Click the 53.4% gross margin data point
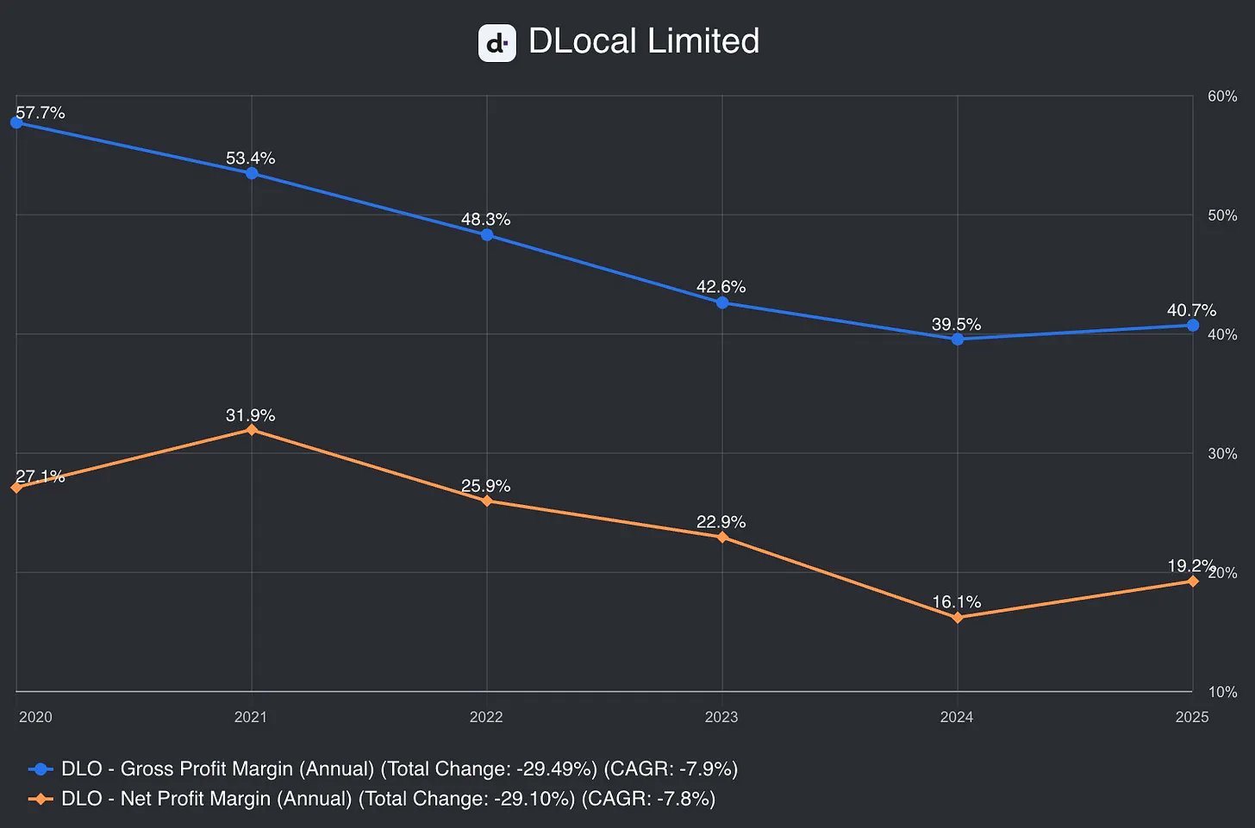Viewport: 1255px width, 828px height. [x=252, y=173]
